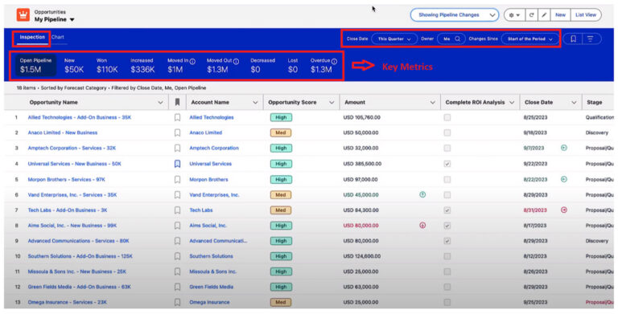The image size is (618, 314).
Task: Open Showing Pipeline Changes dropdown
Action: pos(454,15)
